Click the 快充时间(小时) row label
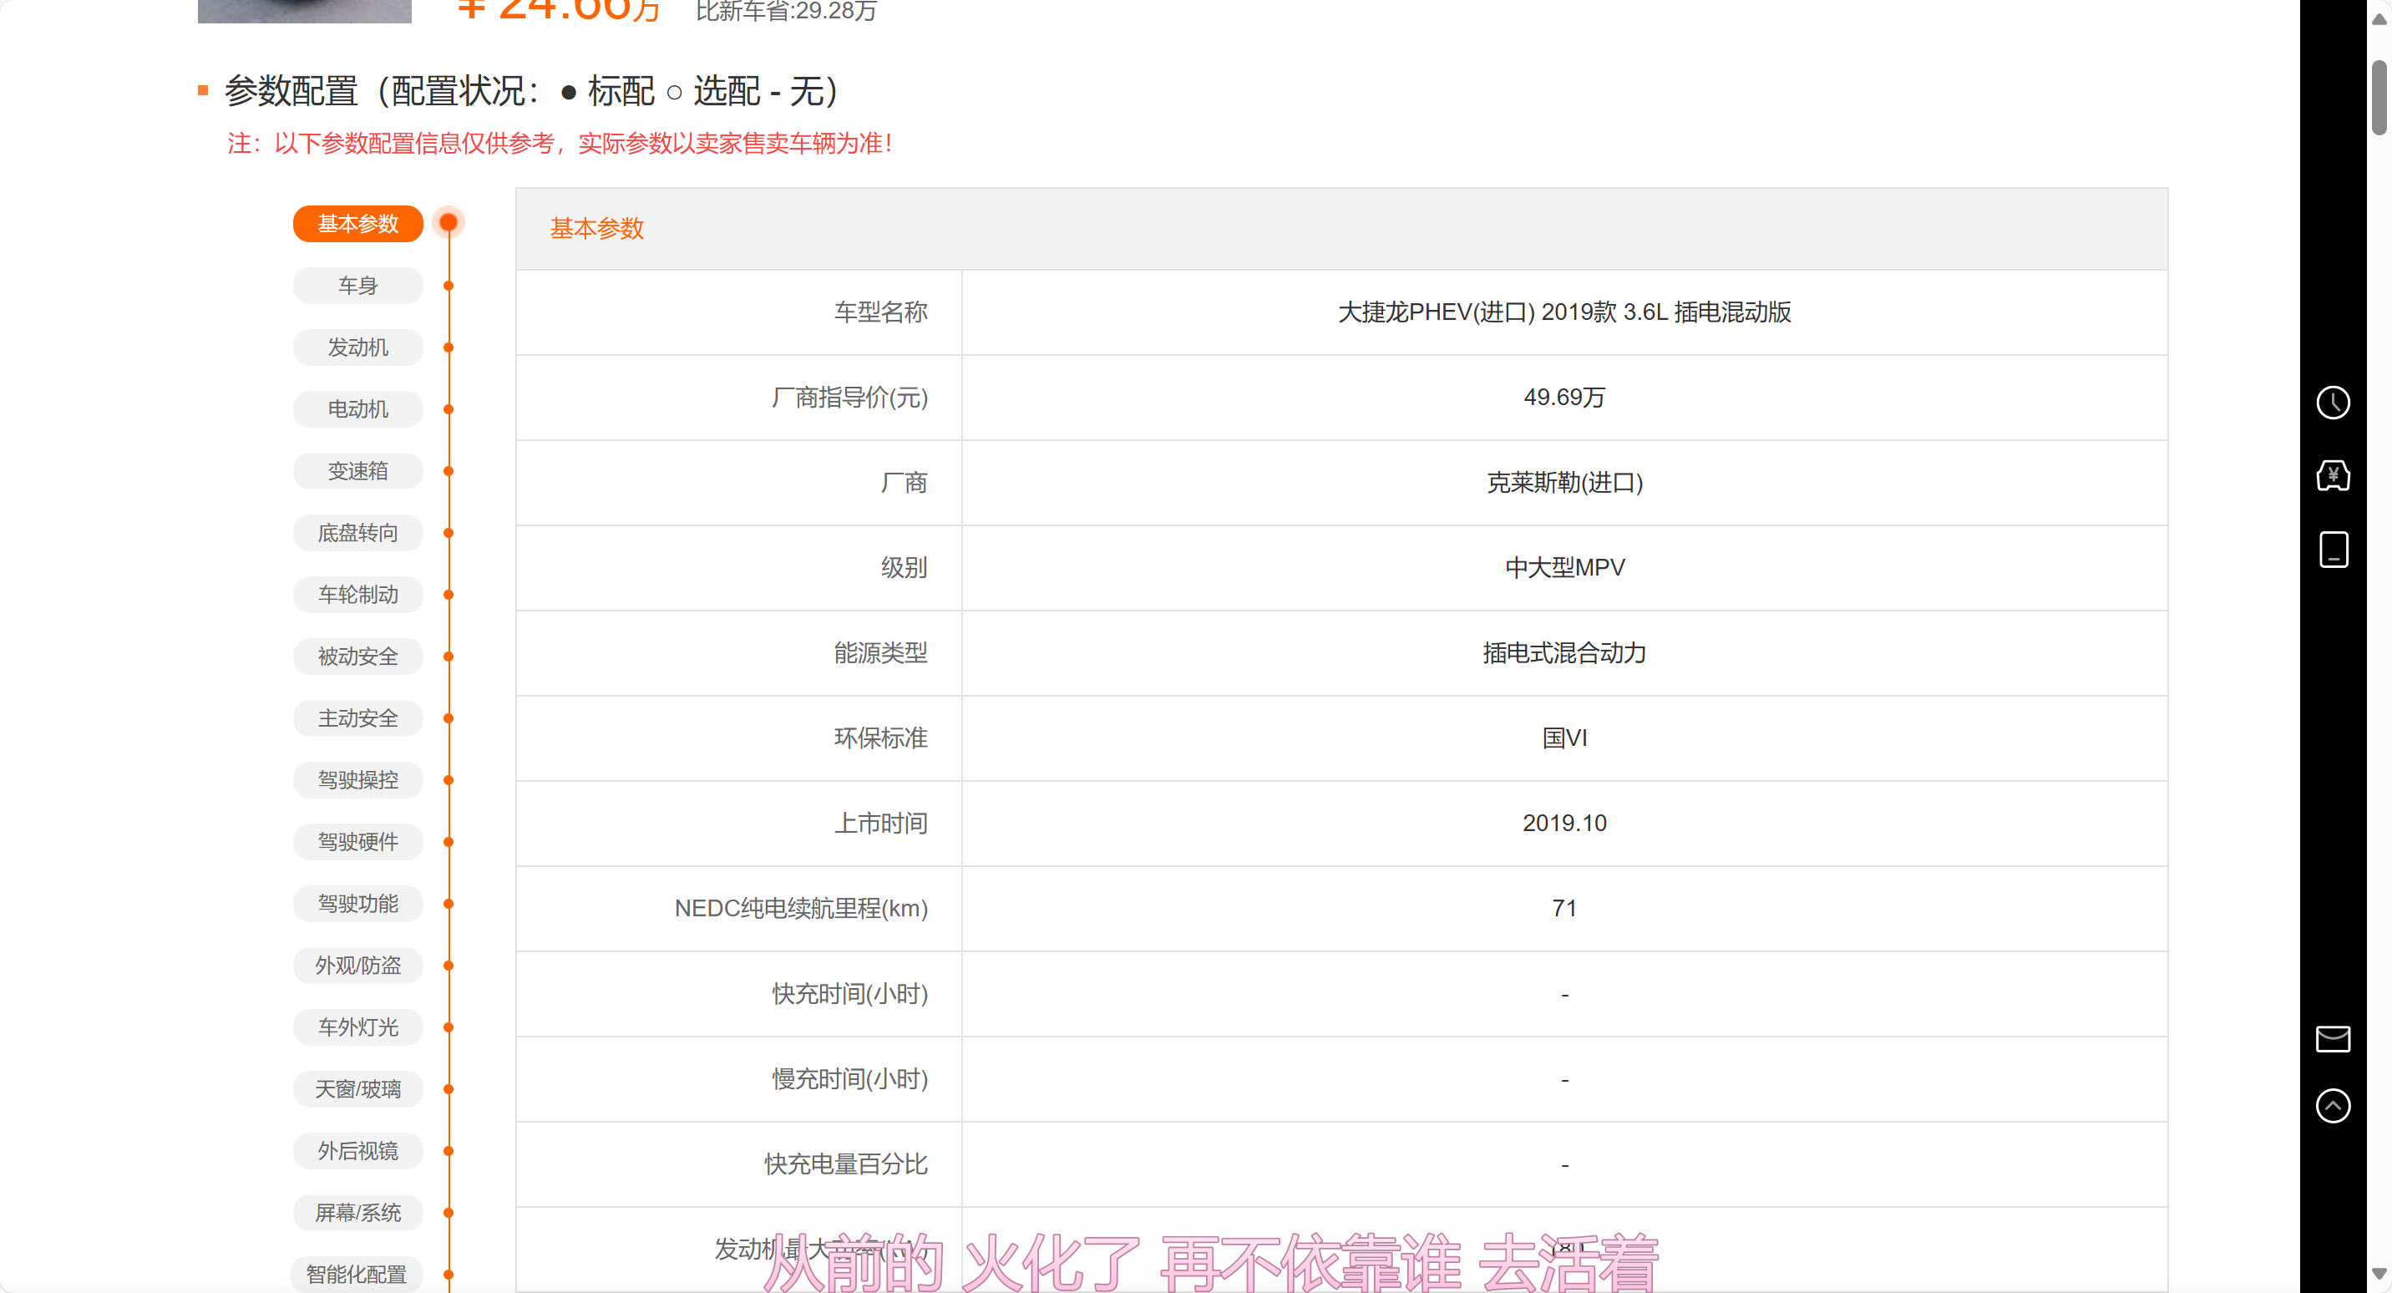 (x=849, y=994)
